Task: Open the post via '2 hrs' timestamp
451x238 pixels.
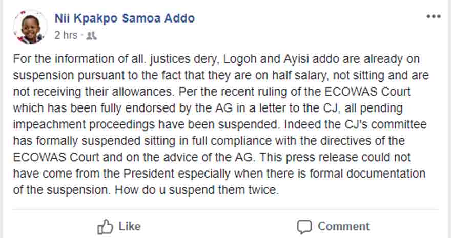Action: pyautogui.click(x=66, y=36)
